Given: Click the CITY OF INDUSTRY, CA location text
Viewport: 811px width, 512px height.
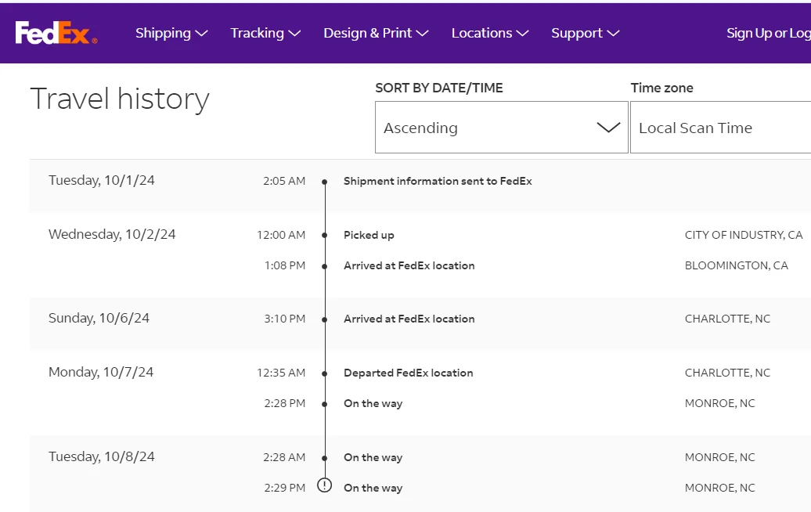Looking at the screenshot, I should click(743, 235).
